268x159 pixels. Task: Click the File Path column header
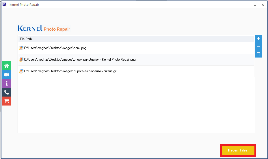tap(136, 39)
